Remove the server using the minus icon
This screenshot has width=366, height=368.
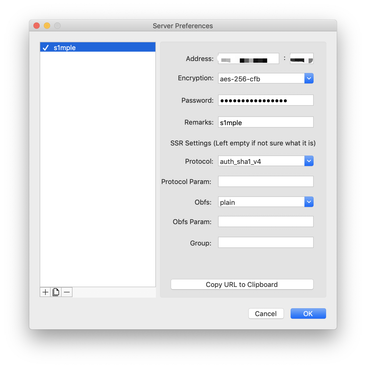[x=67, y=292]
